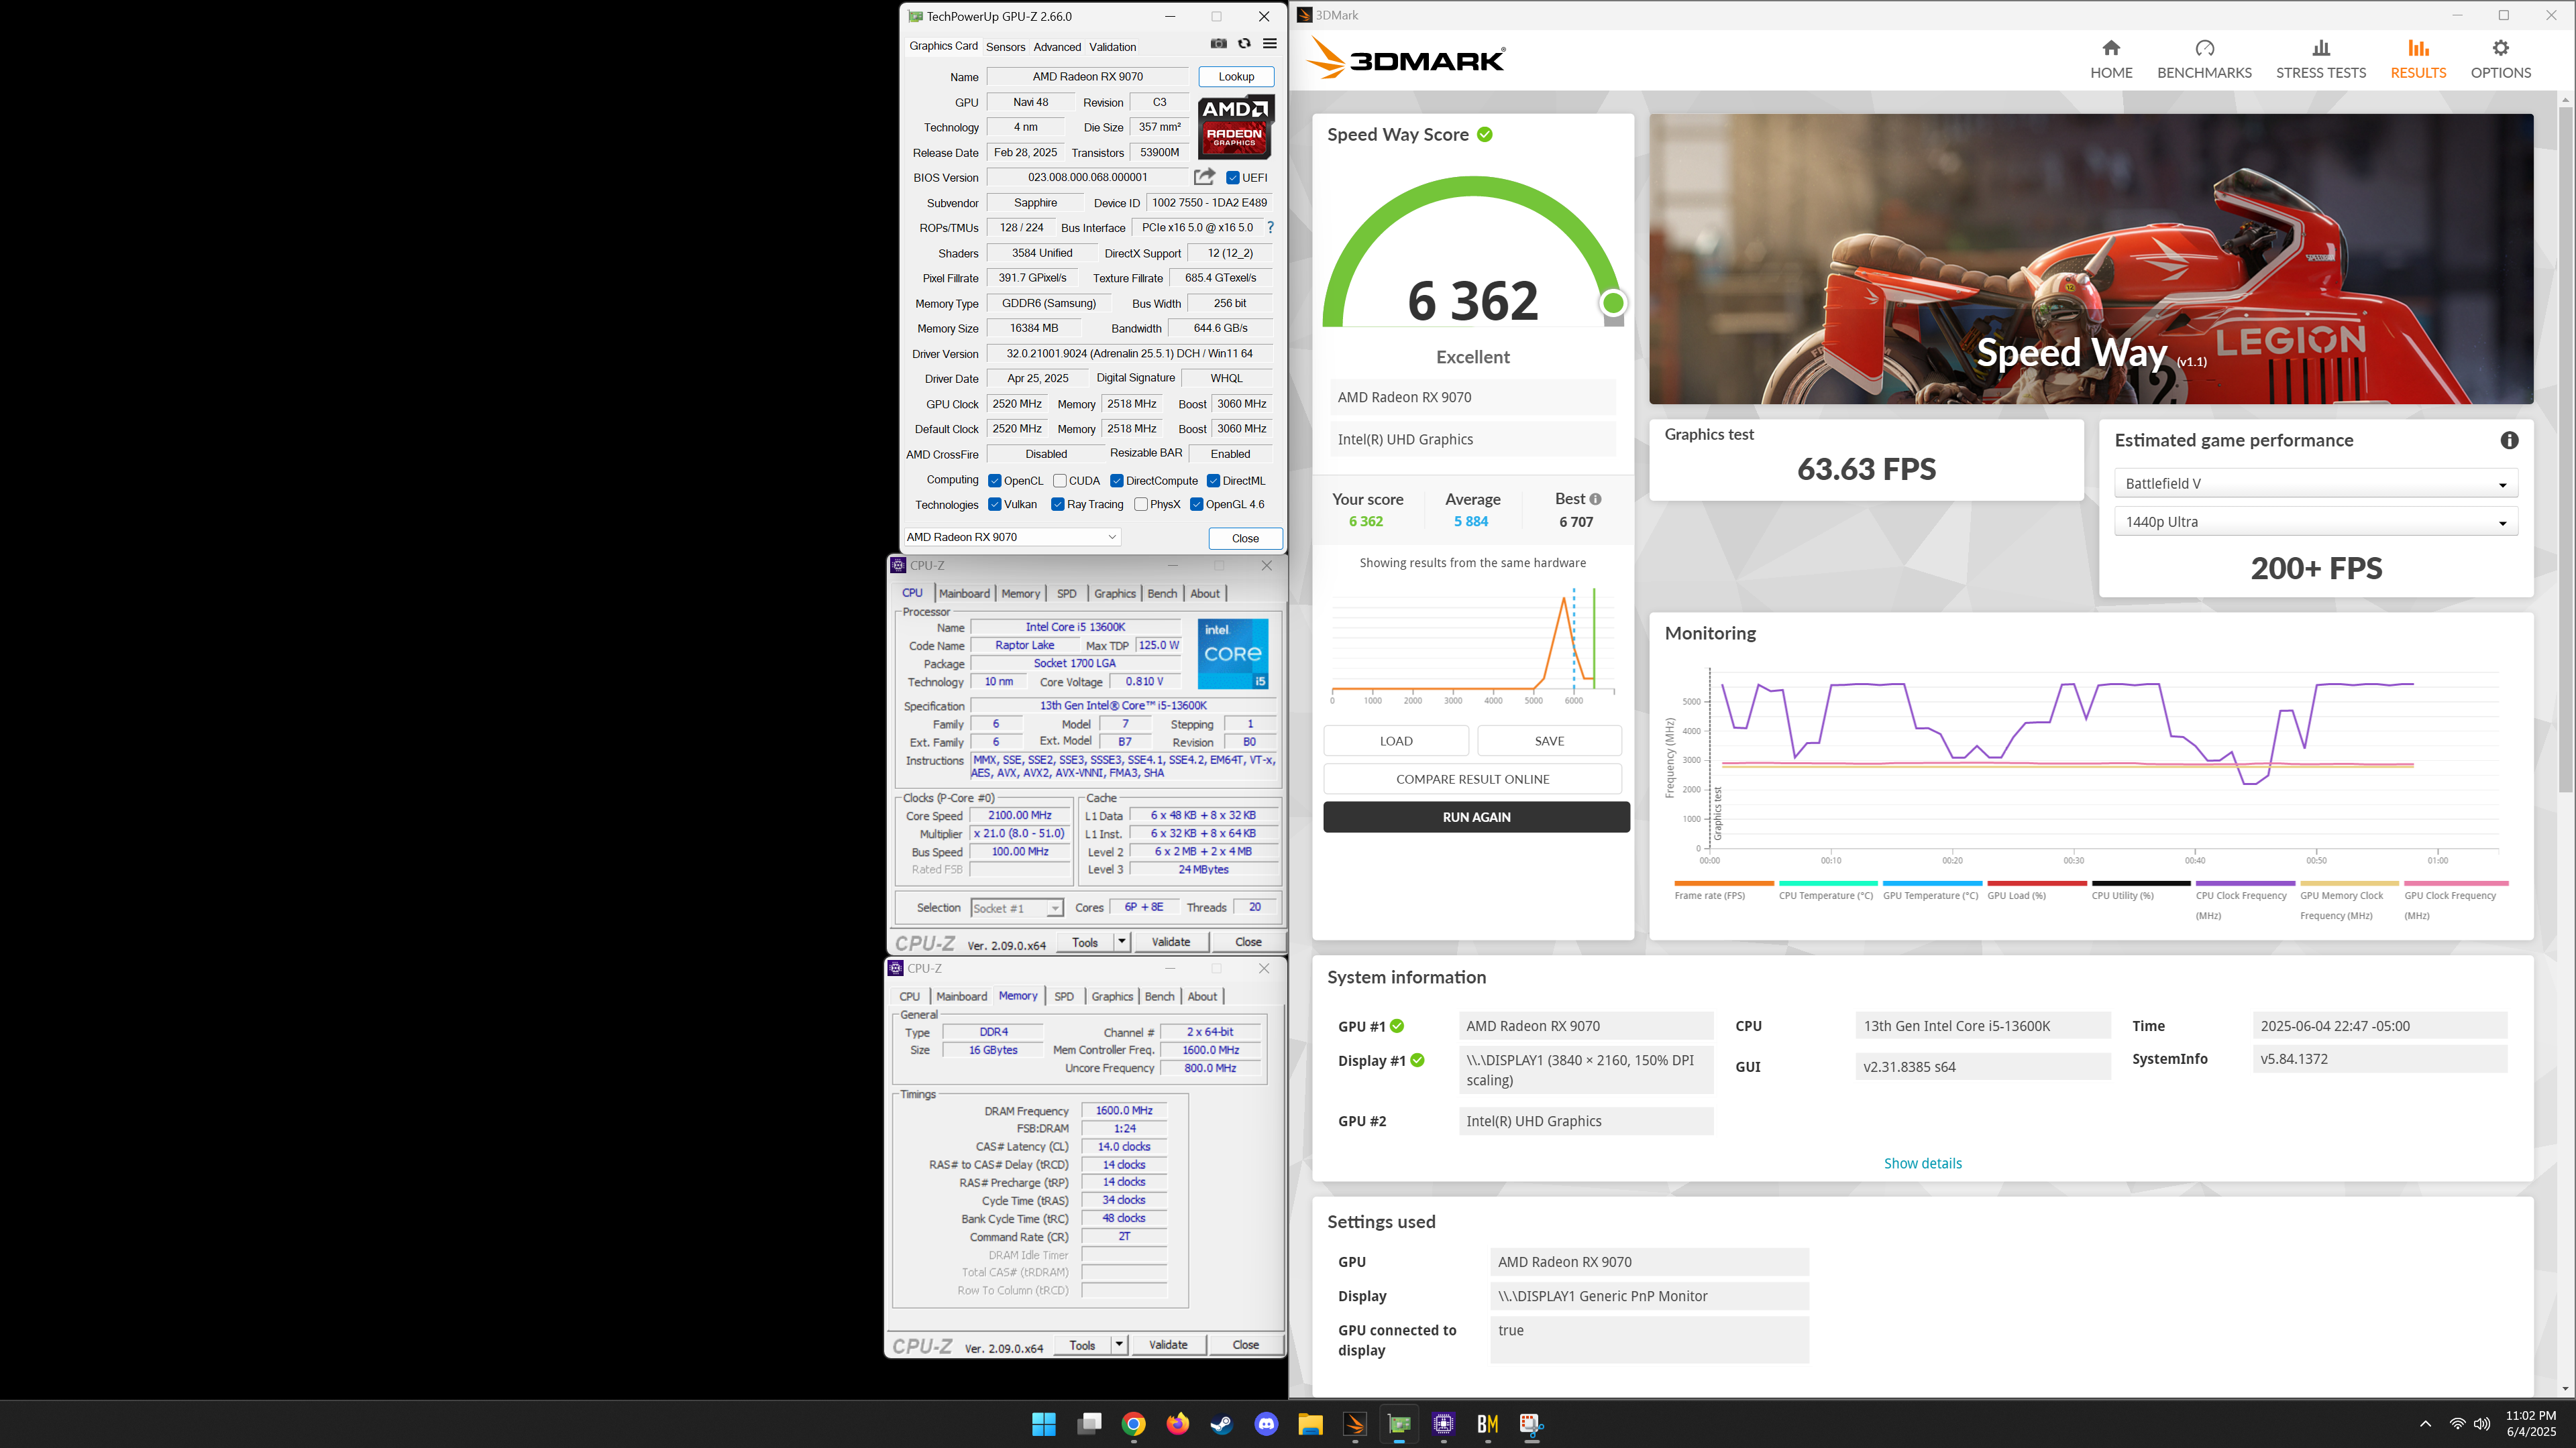The height and width of the screenshot is (1448, 2576).
Task: Click the Intel Core i5 logo in CPU-Z
Action: (x=1233, y=654)
